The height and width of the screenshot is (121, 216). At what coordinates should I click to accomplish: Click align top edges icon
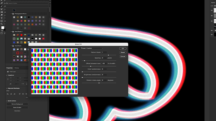pos(19,94)
